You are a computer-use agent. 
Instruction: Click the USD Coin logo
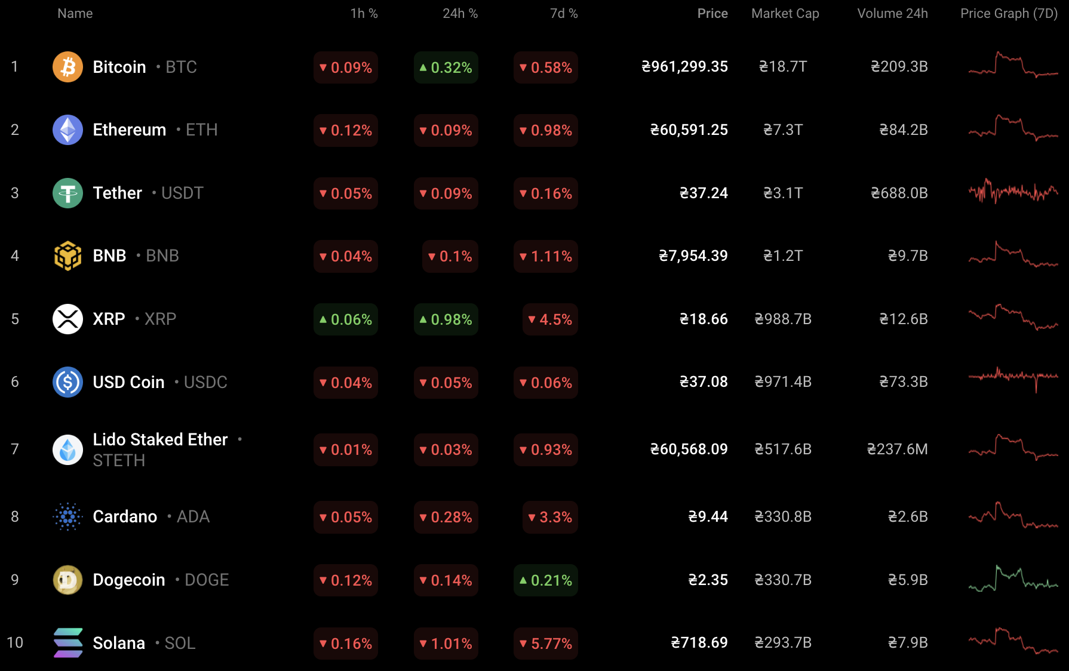tap(67, 382)
